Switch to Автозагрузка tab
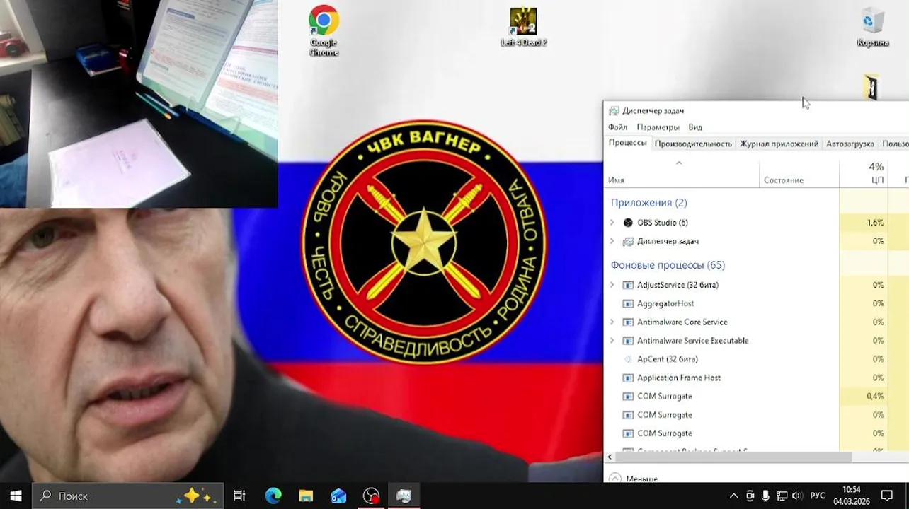The image size is (909, 509). [x=850, y=144]
